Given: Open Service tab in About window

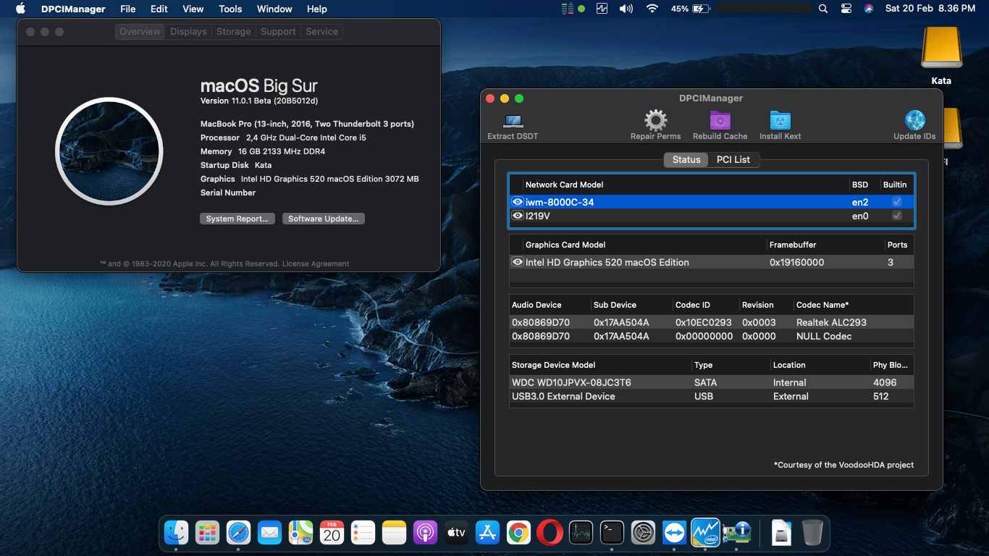Looking at the screenshot, I should coord(322,32).
